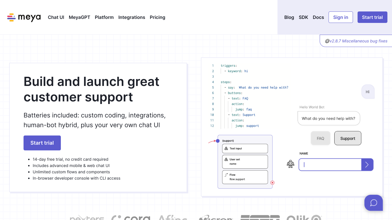
Task: Select the User set name block
Action: [x=245, y=162]
